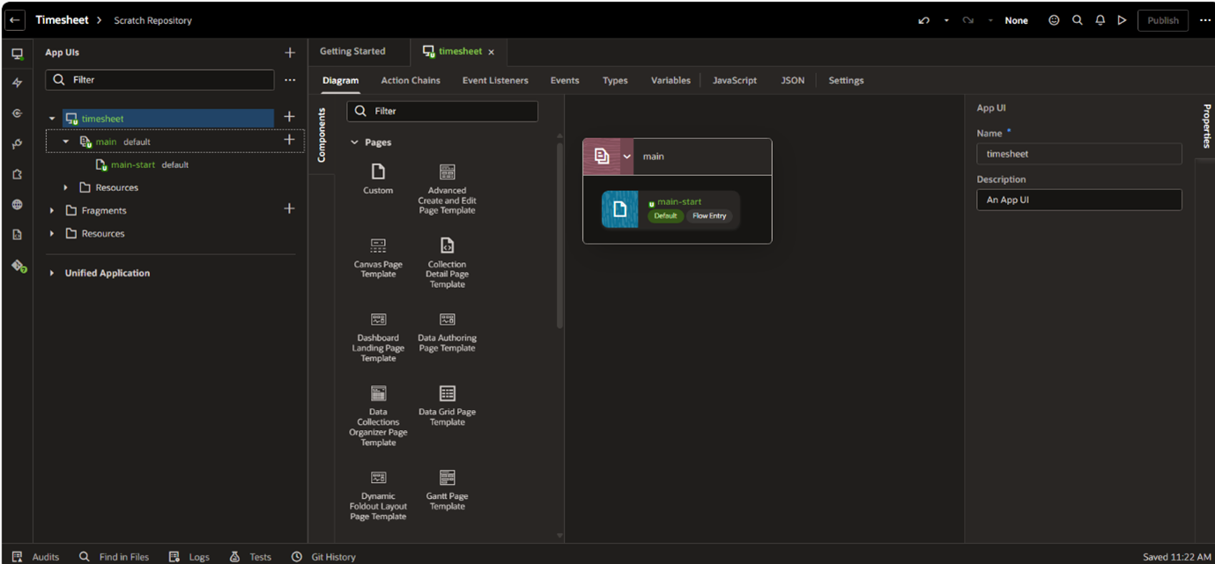Expand the Unified Application section

point(52,273)
